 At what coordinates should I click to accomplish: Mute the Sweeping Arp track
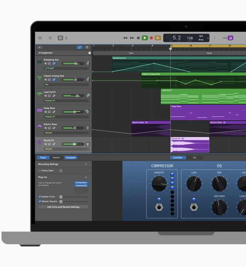(x=46, y=63)
